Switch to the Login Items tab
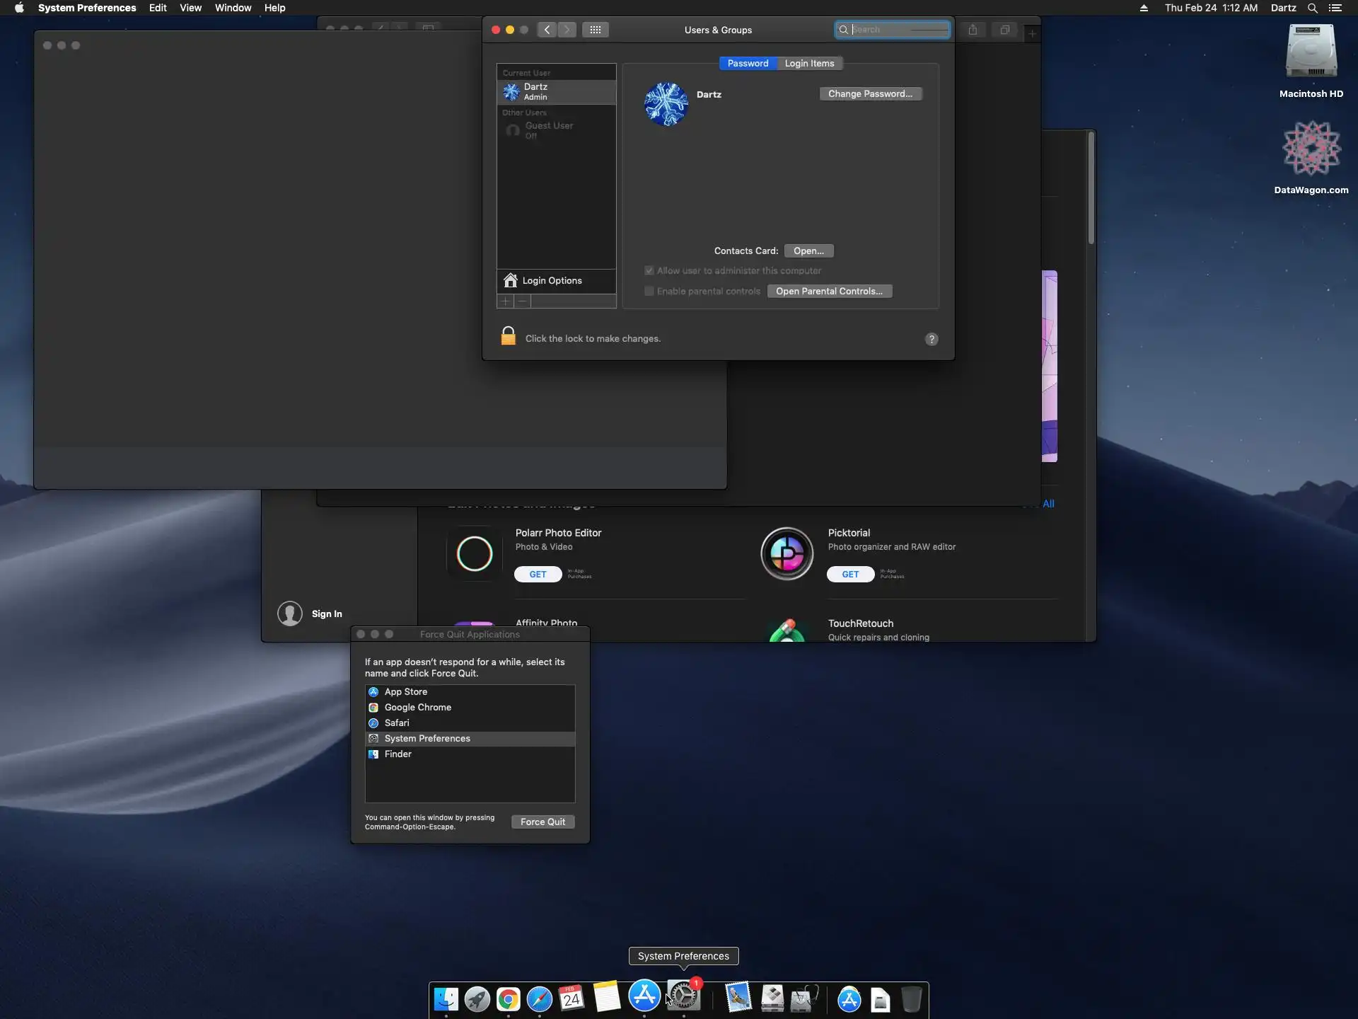Screen dimensions: 1358x1019 (809, 63)
